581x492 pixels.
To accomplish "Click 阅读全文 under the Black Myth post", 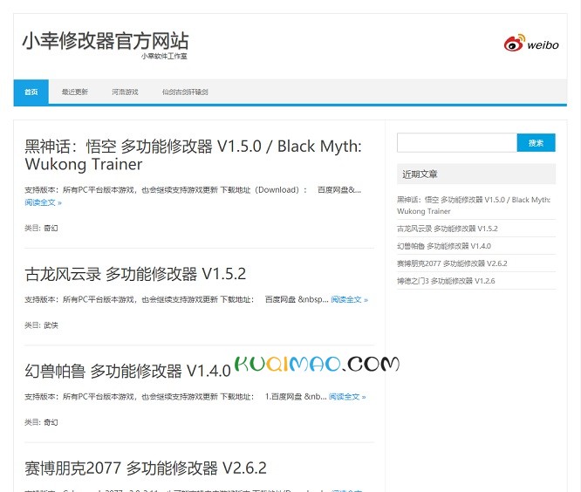I will [43, 202].
